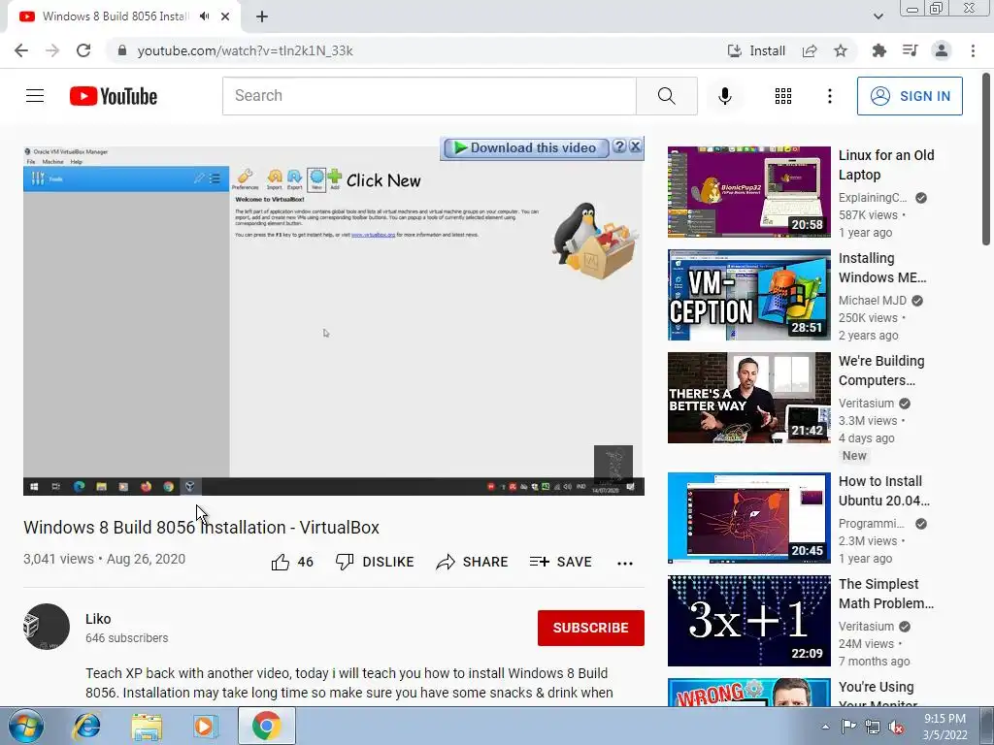Screen dimensions: 994x745
Task: Click Programmi... channel name
Action: click(871, 523)
